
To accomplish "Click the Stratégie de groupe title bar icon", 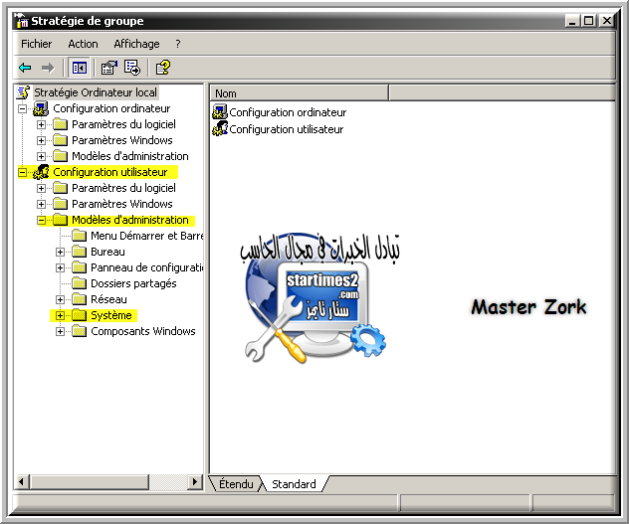I will click(x=21, y=21).
